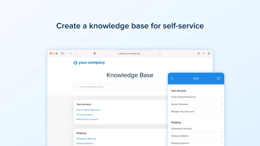The height and width of the screenshot is (146, 260).
Task: Select Find or Reset Password in FAQ list
Action: pyautogui.click(x=197, y=97)
